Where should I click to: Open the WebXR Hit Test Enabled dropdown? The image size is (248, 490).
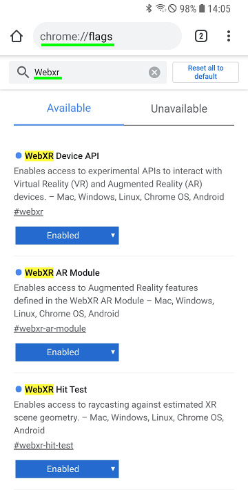point(67,469)
